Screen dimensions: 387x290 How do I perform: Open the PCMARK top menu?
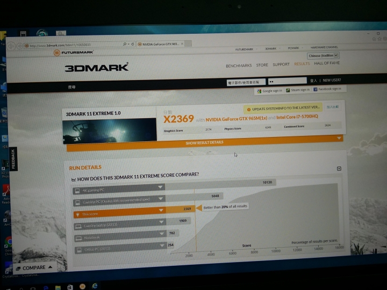[293, 48]
